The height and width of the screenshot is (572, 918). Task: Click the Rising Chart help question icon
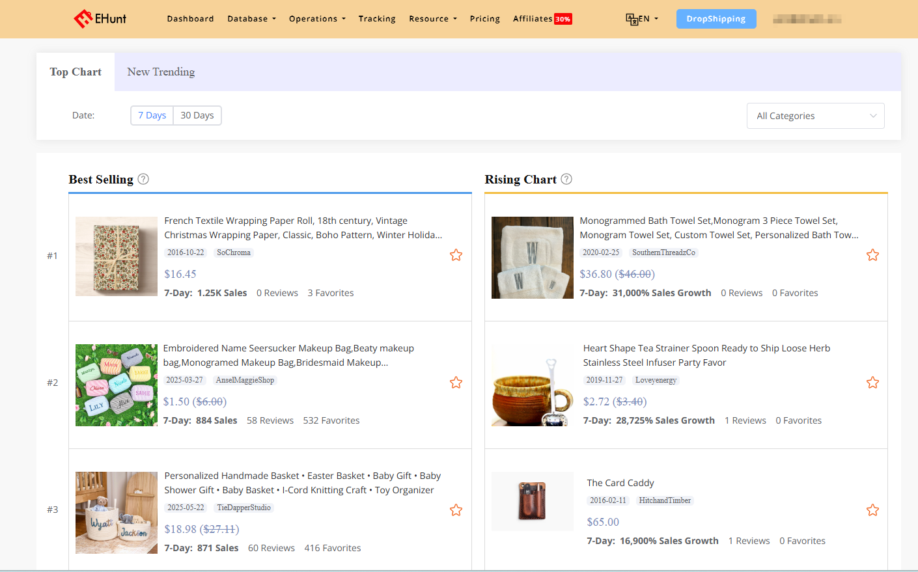click(x=566, y=179)
